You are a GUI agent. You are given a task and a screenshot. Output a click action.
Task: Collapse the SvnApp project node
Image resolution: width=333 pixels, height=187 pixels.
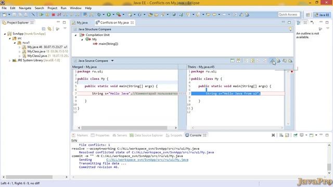[5, 34]
